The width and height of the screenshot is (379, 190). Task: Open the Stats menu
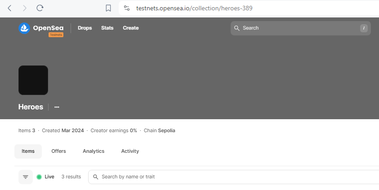coord(107,28)
